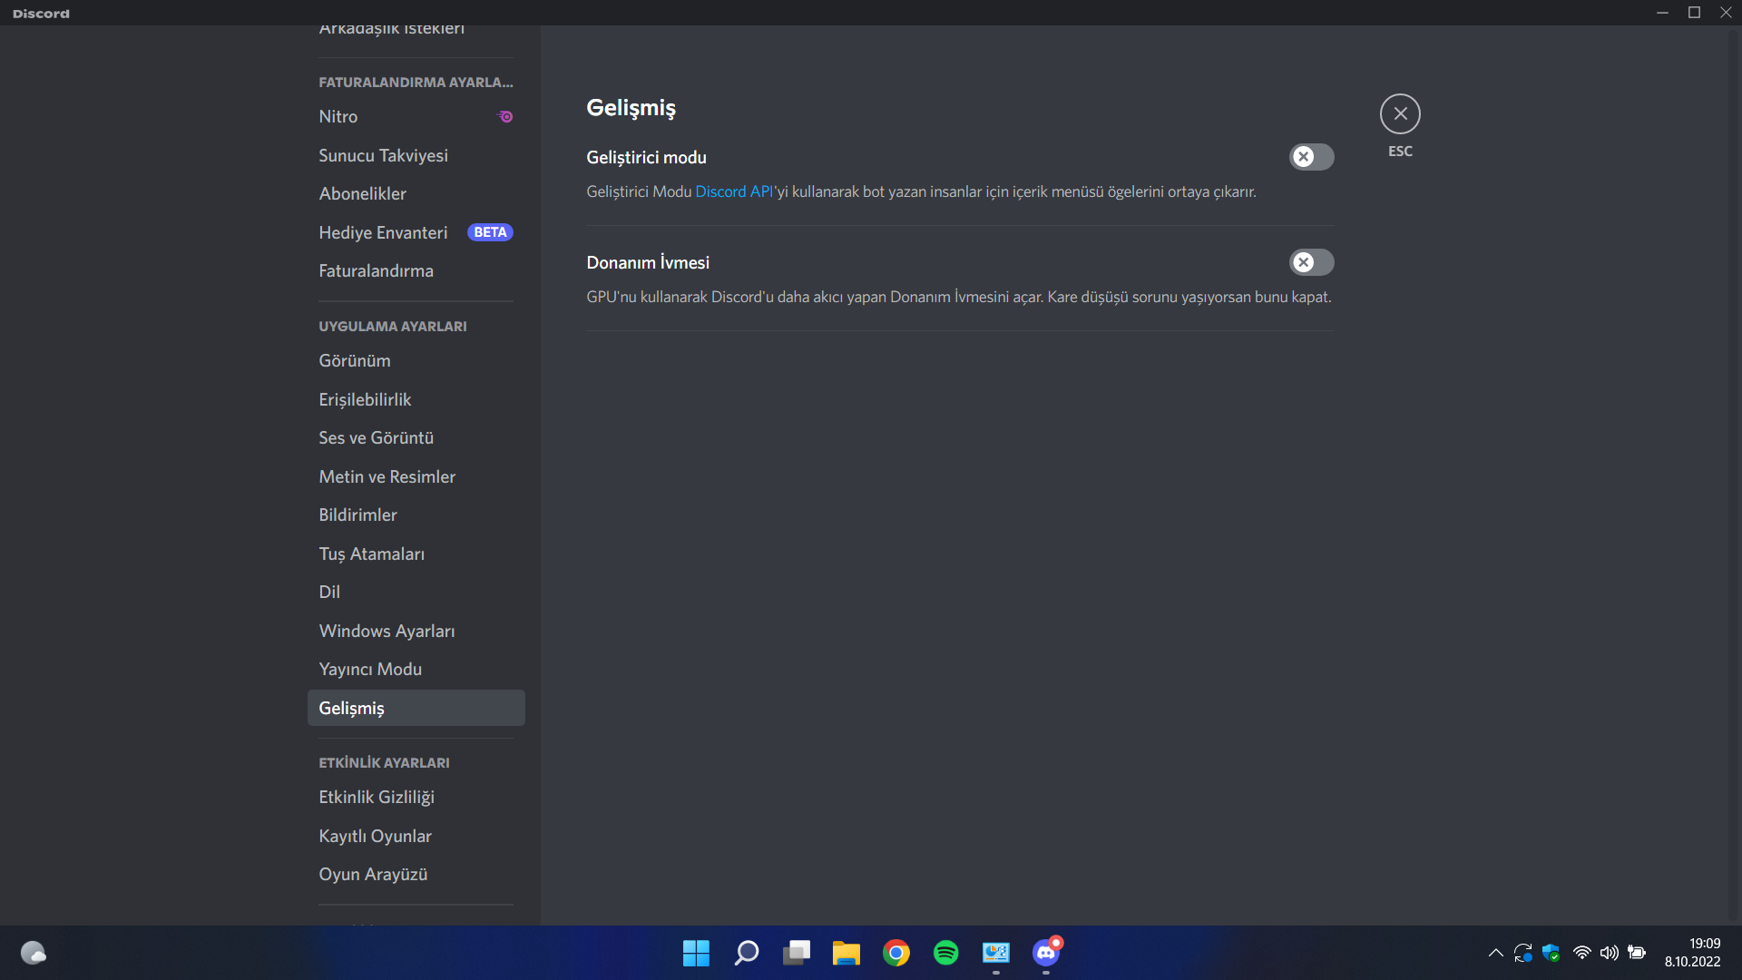Select Ses ve Görüntü in sidebar
The height and width of the screenshot is (980, 1742).
376,438
